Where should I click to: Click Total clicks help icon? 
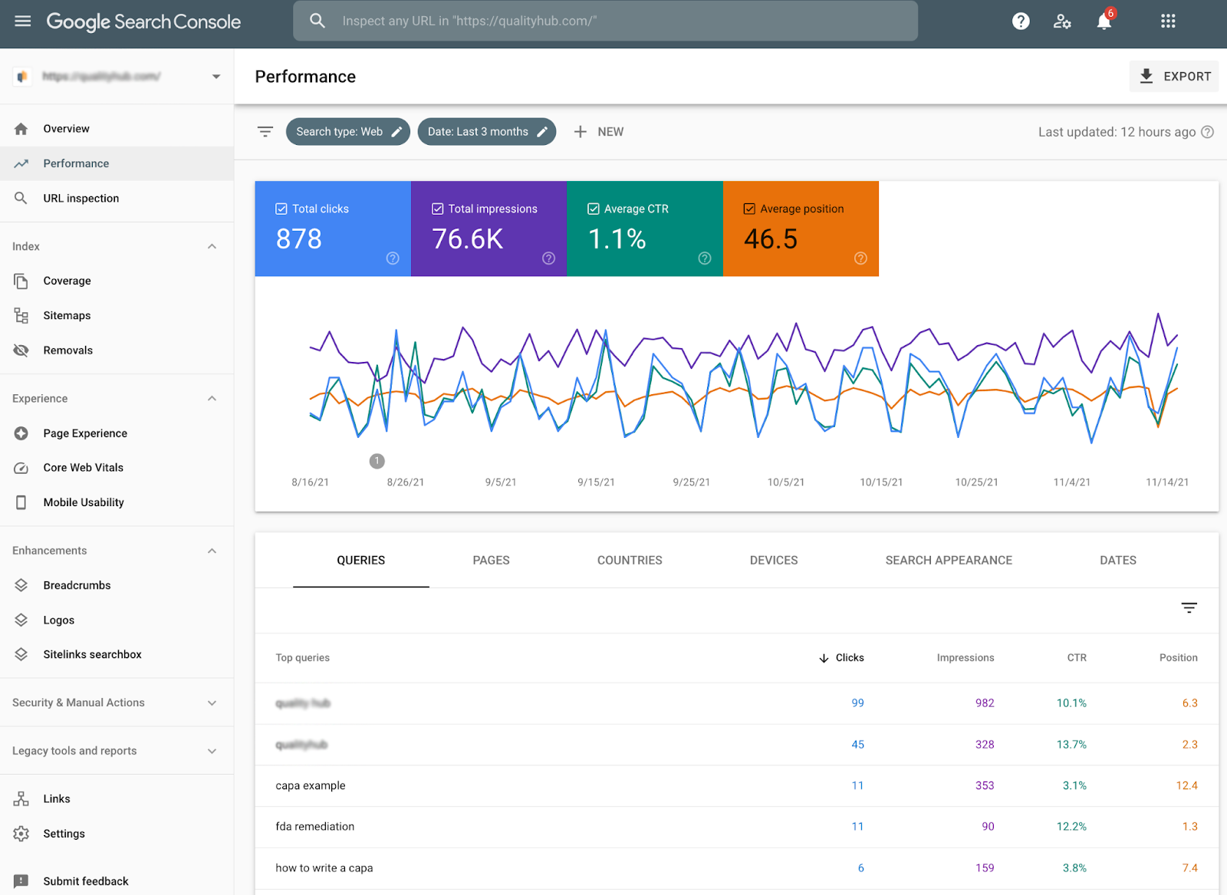[x=393, y=258]
